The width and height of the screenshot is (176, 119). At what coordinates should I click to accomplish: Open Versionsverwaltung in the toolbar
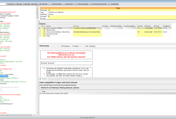(x=82, y=4)
